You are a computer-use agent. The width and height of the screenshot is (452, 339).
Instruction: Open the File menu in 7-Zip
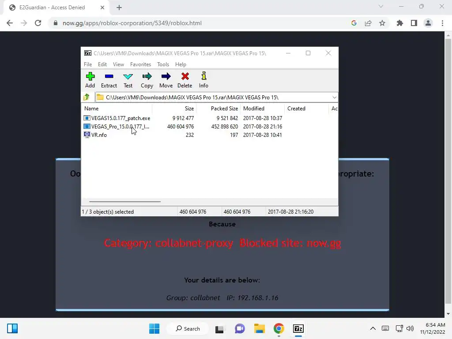88,64
